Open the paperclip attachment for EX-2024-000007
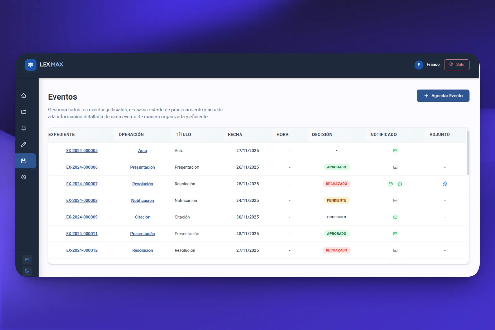 point(445,184)
